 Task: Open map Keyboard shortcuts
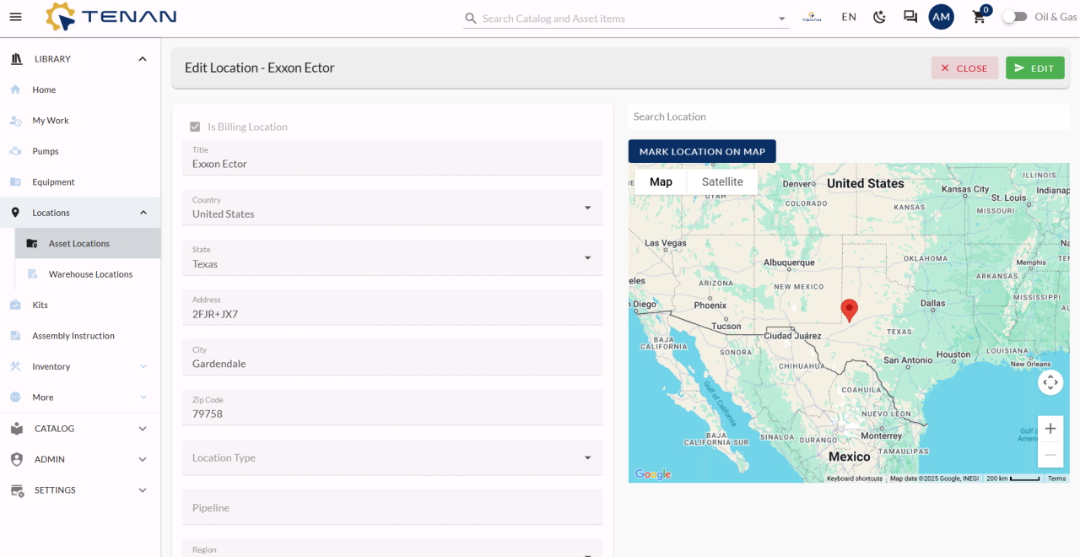pos(855,479)
